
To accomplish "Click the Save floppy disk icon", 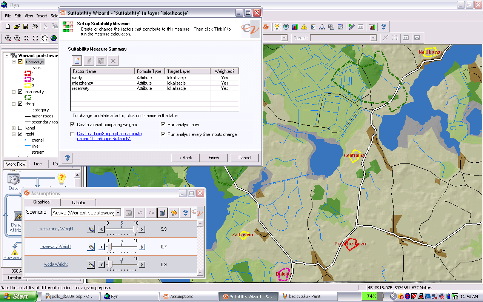I will [26, 26].
